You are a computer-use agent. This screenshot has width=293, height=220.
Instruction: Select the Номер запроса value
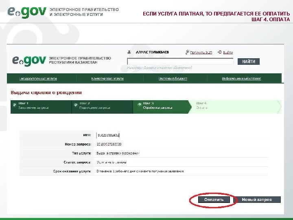tap(109, 144)
